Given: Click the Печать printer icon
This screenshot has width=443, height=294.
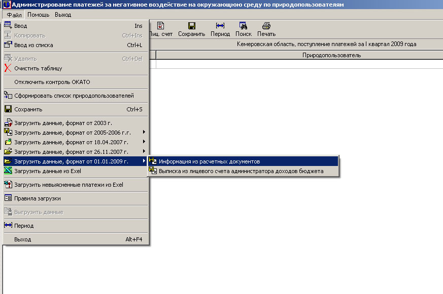Looking at the screenshot, I should pyautogui.click(x=266, y=26).
